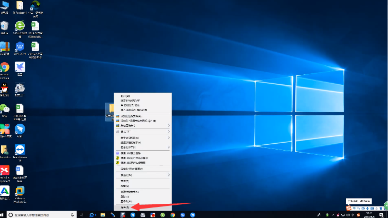The height and width of the screenshot is (218, 388).
Task: Choose Open at top of context menu
Action: pyautogui.click(x=125, y=96)
